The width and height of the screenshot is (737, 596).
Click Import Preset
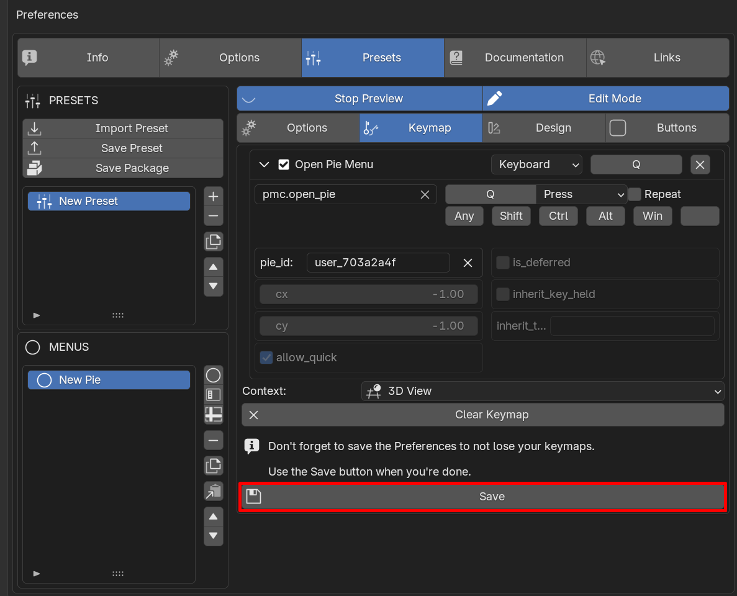click(x=123, y=129)
